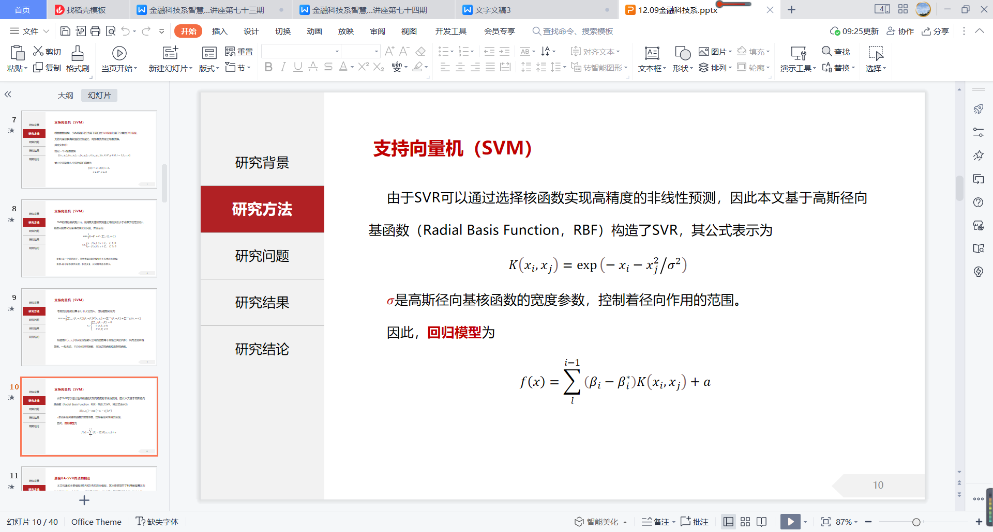The image size is (993, 532).
Task: Select slide 8 thumbnail
Action: coord(89,238)
